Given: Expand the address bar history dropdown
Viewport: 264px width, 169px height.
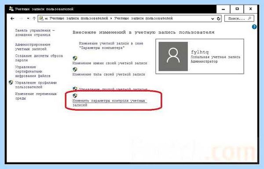Looking at the screenshot, I should click(x=213, y=19).
